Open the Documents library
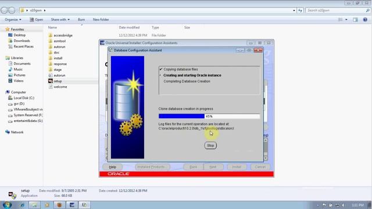 22,64
